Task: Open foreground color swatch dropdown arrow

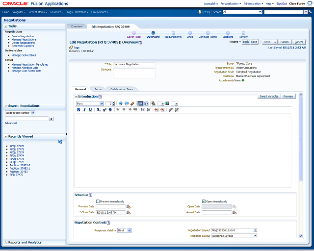Action: pyautogui.click(x=162, y=103)
